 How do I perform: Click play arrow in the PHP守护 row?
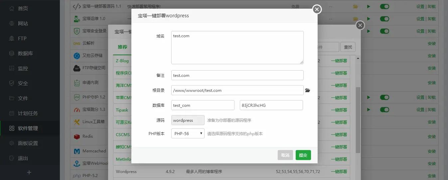pos(369,97)
